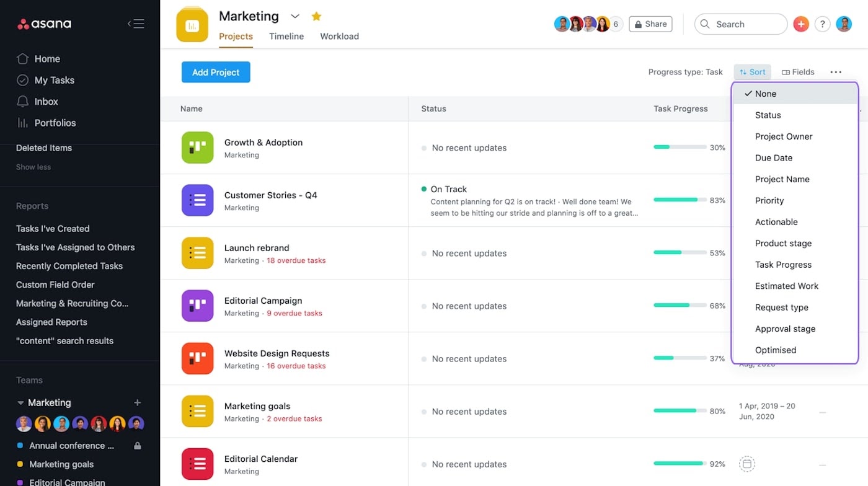868x486 pixels.
Task: Click Progress type: Task selector
Action: 685,72
